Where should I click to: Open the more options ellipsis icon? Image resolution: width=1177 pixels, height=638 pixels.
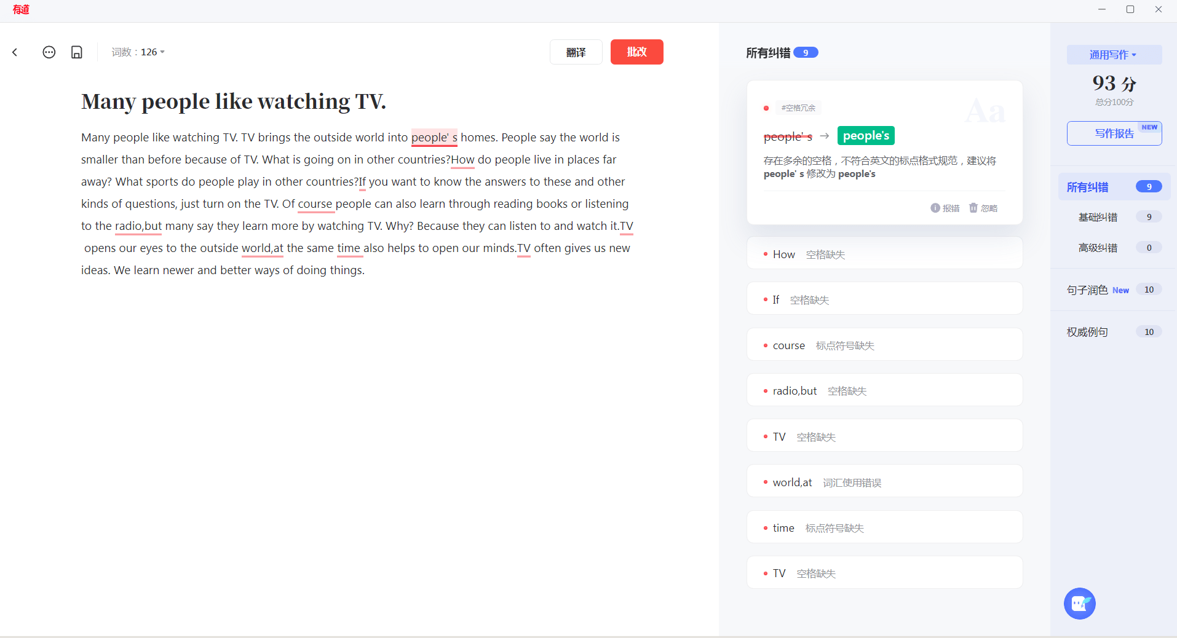49,52
